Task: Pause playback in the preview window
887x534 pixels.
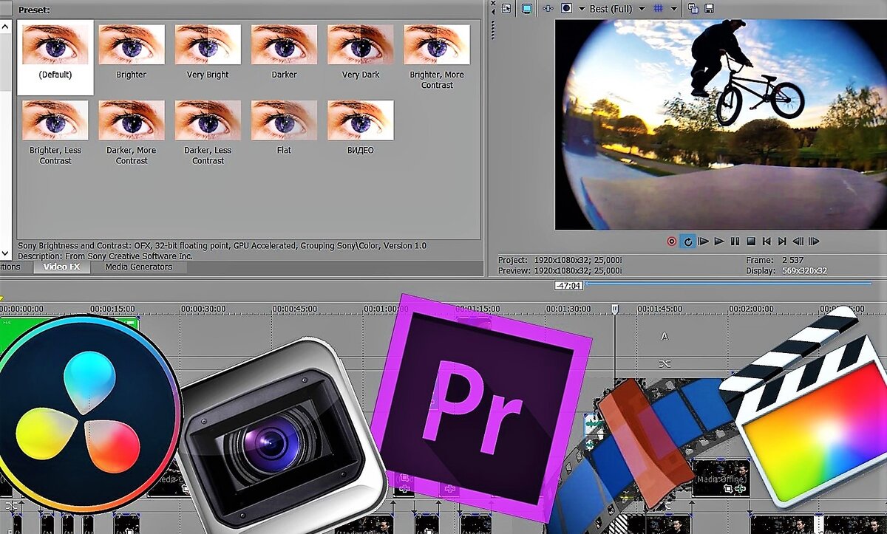Action: (x=735, y=241)
